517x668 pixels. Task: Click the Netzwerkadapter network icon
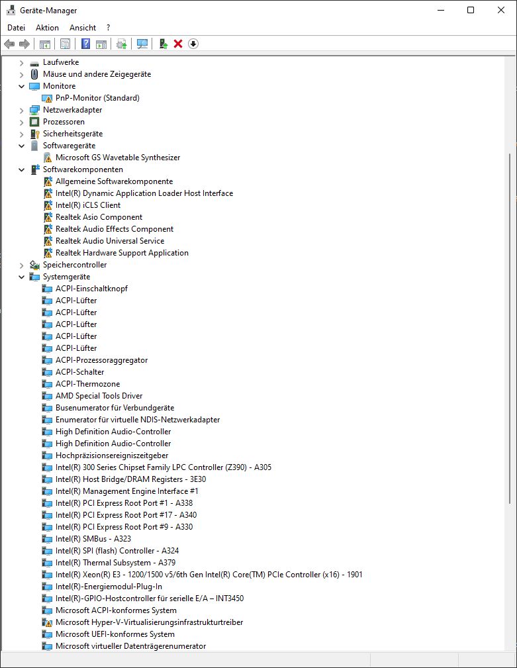(34, 110)
